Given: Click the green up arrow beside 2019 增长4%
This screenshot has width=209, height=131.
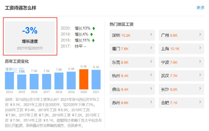Looking at the screenshot, I should click(91, 35).
